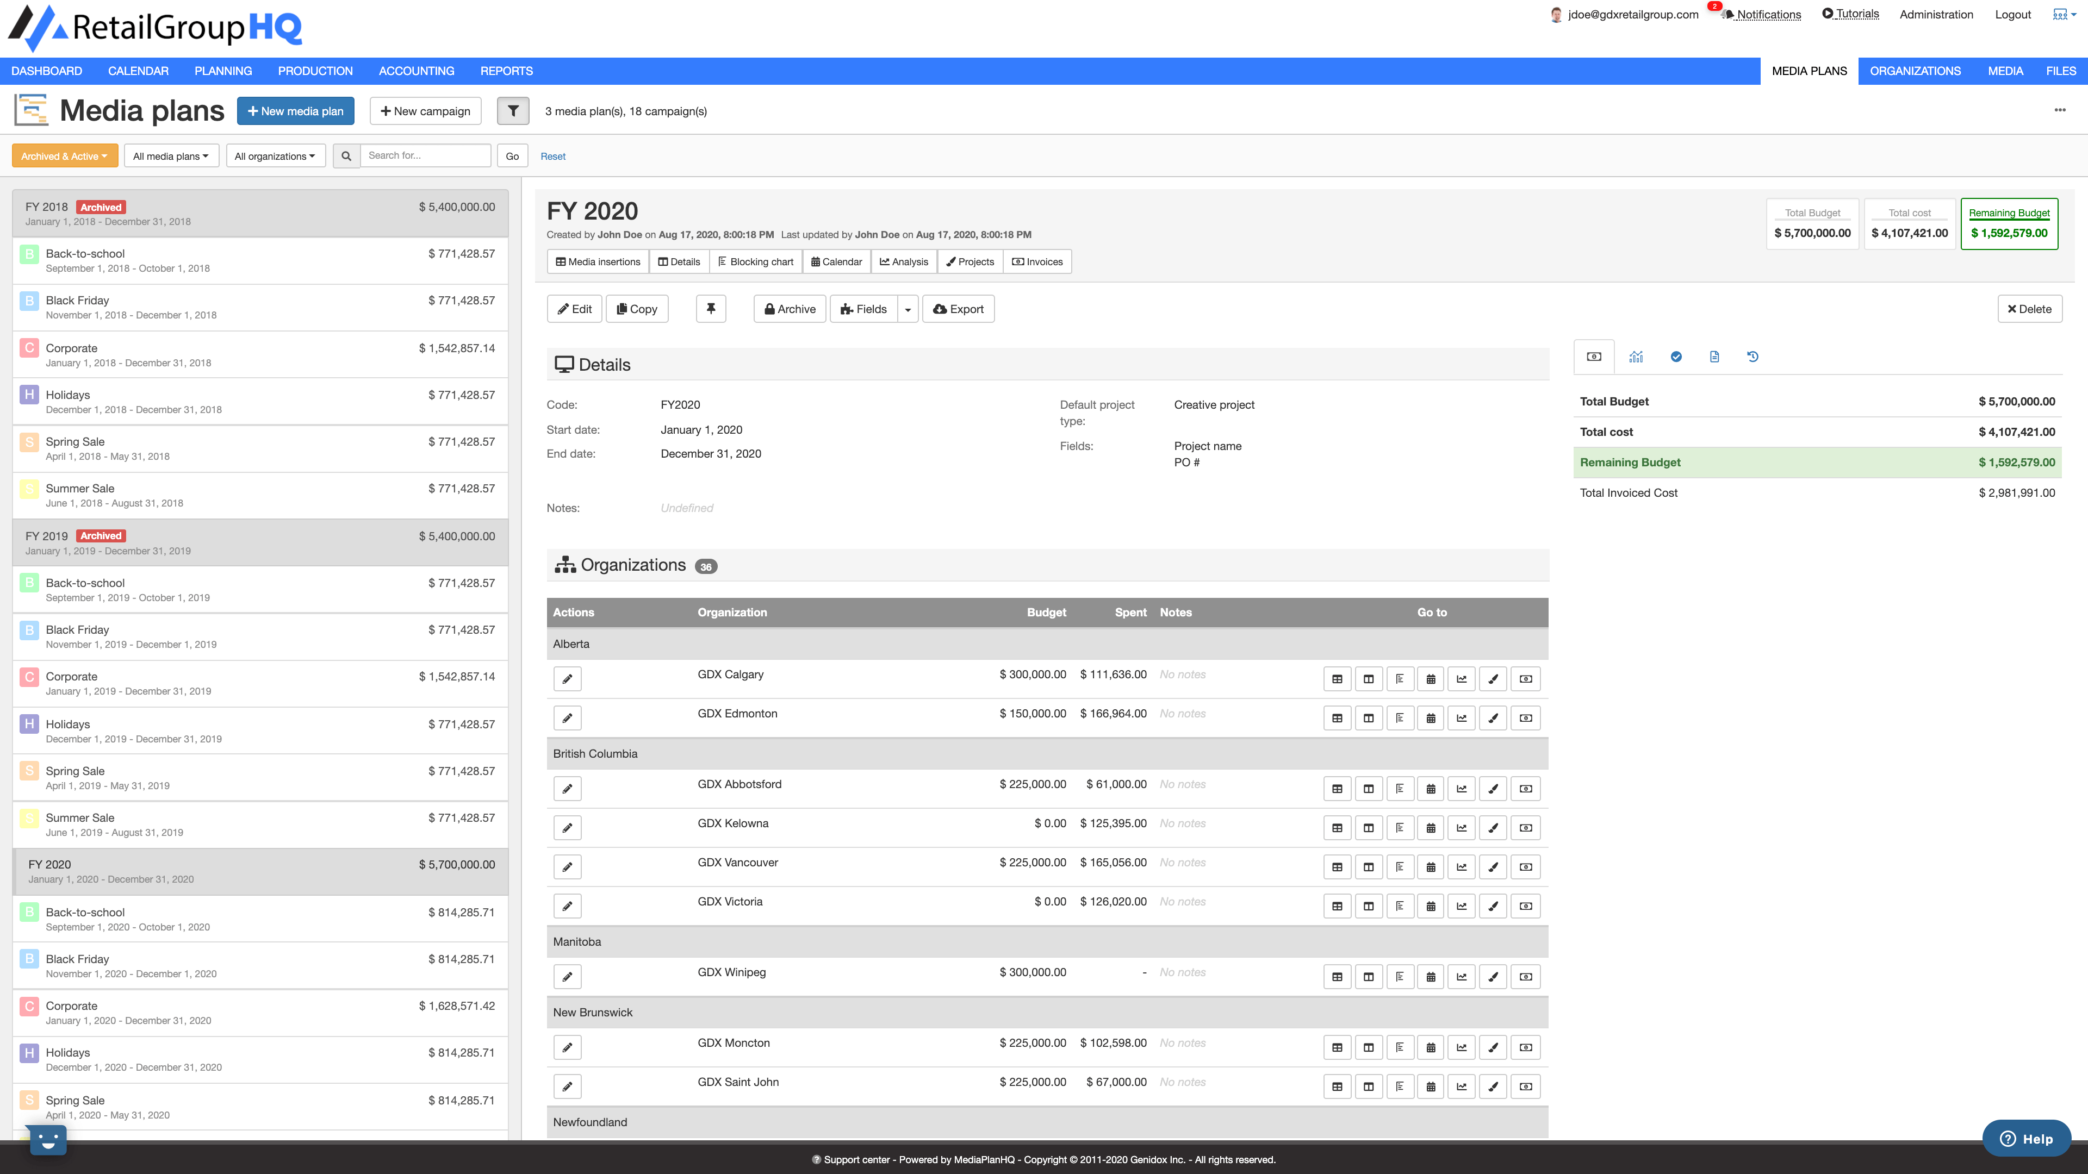This screenshot has width=2088, height=1174.
Task: Click the pin icon near the Edit button
Action: click(711, 309)
